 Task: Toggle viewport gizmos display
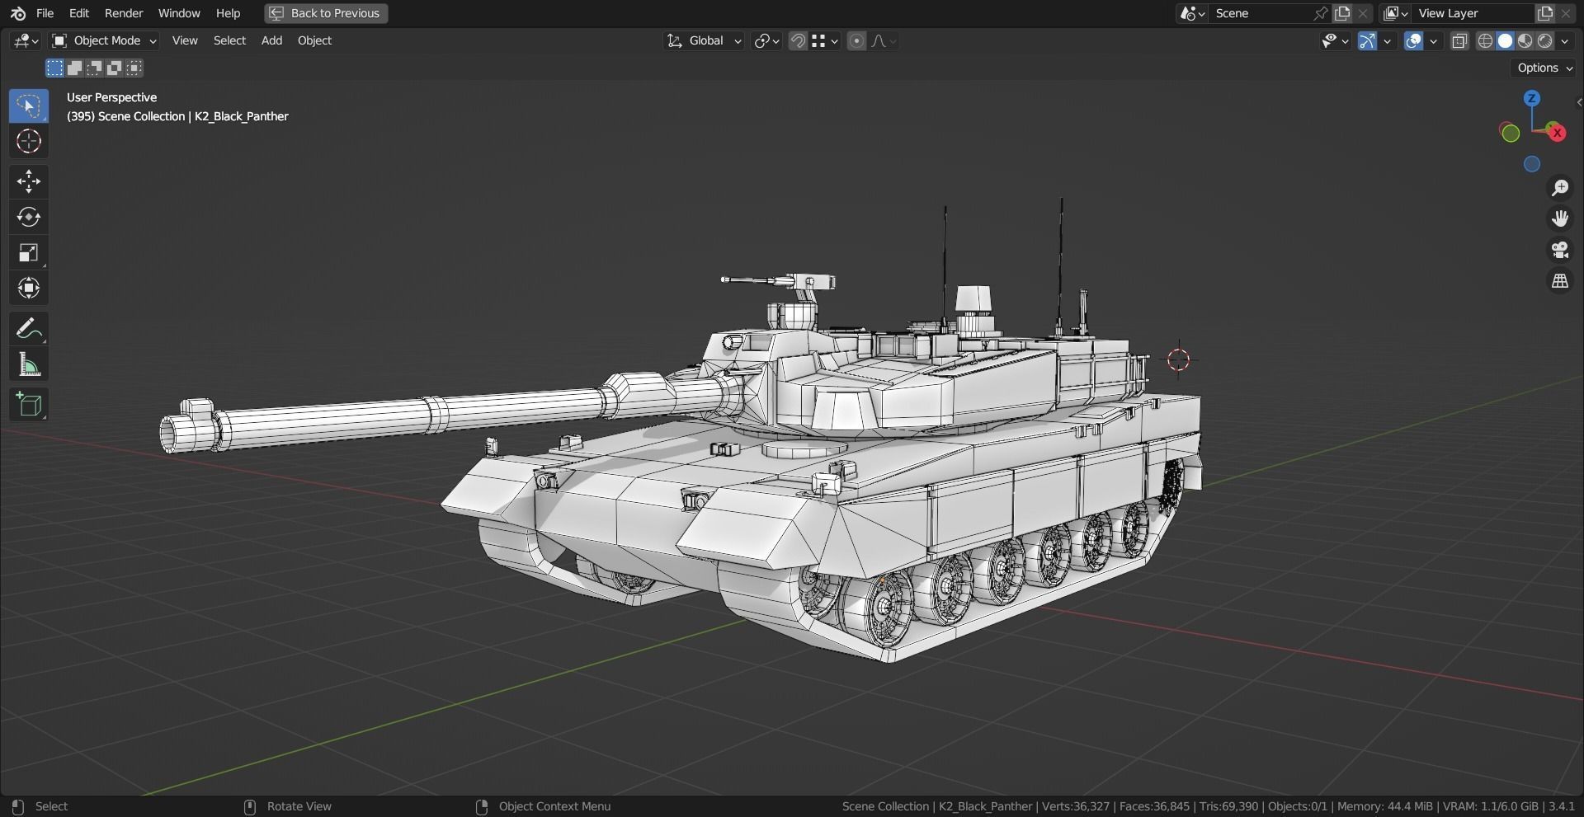coord(1368,40)
